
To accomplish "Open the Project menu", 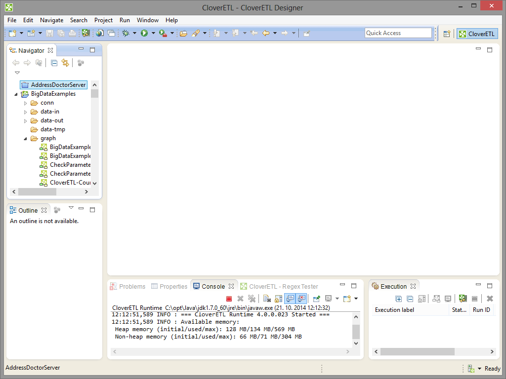I will (103, 20).
